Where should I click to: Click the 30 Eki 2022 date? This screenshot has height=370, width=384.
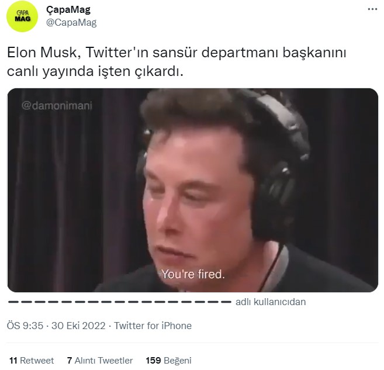point(78,326)
